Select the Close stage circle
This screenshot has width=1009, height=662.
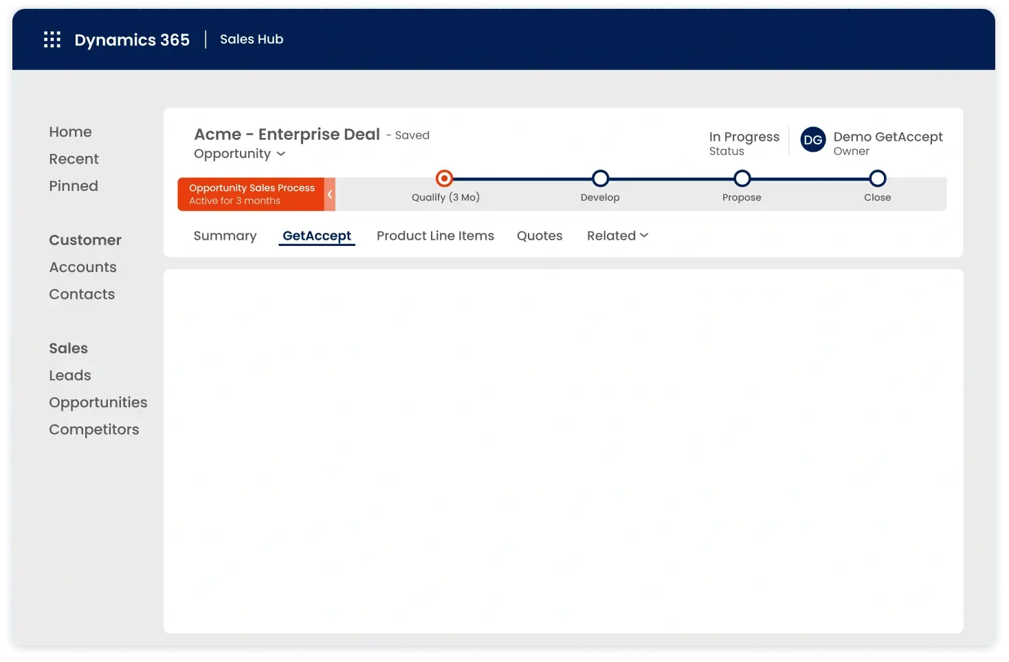[x=877, y=179]
